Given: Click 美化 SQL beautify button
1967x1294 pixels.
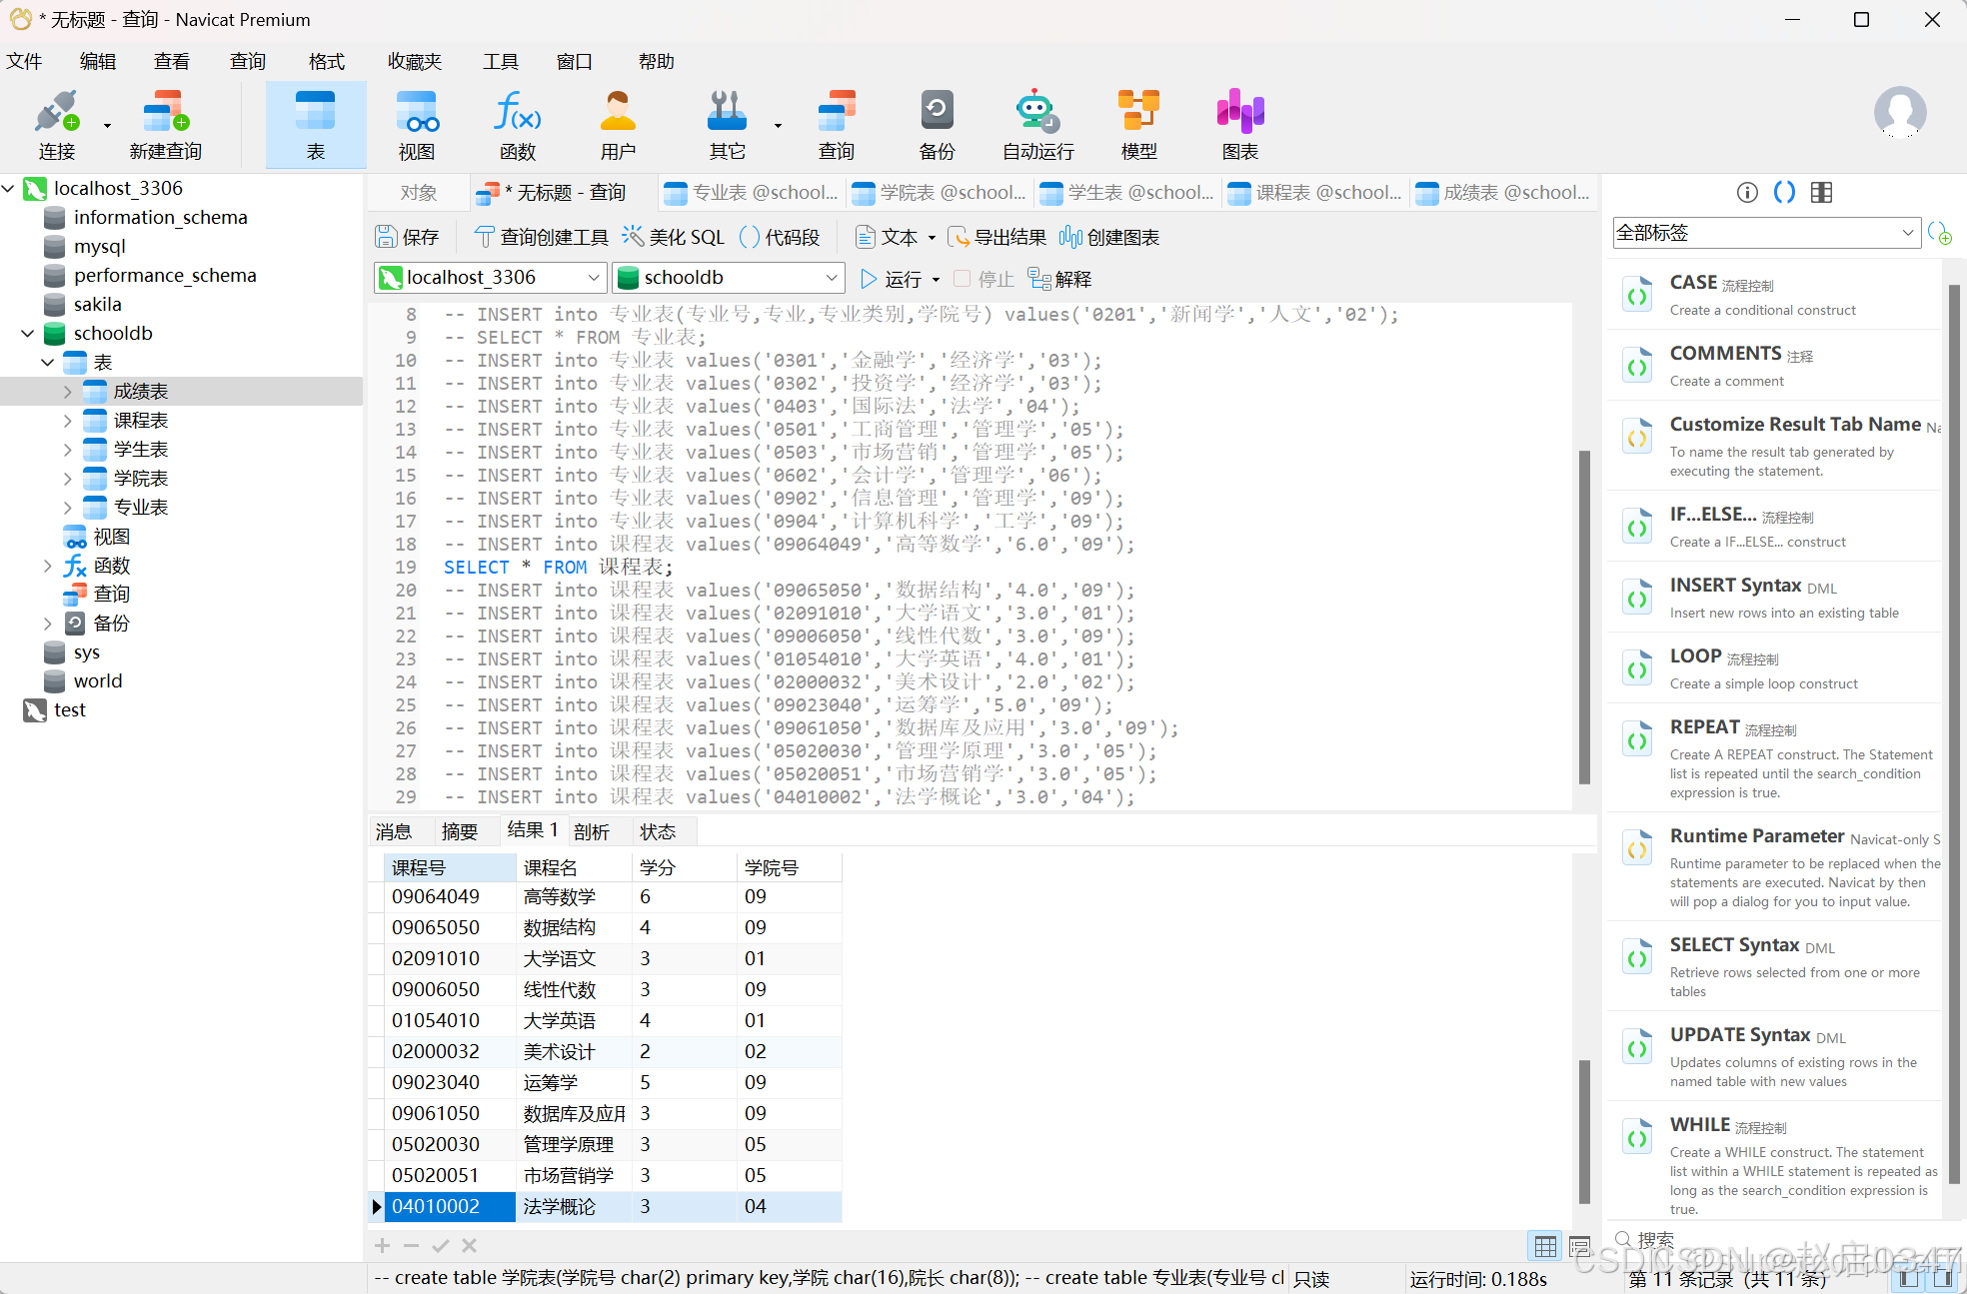Looking at the screenshot, I should [674, 237].
